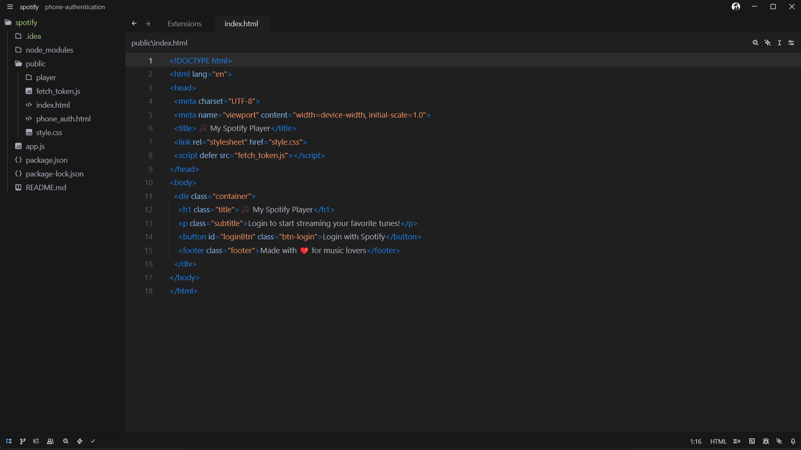Open the collaboration people icon in the status bar
This screenshot has height=450, width=801.
50,441
